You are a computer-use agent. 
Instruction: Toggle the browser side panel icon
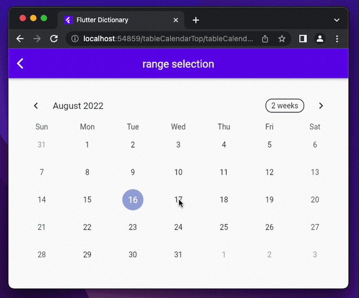[303, 39]
